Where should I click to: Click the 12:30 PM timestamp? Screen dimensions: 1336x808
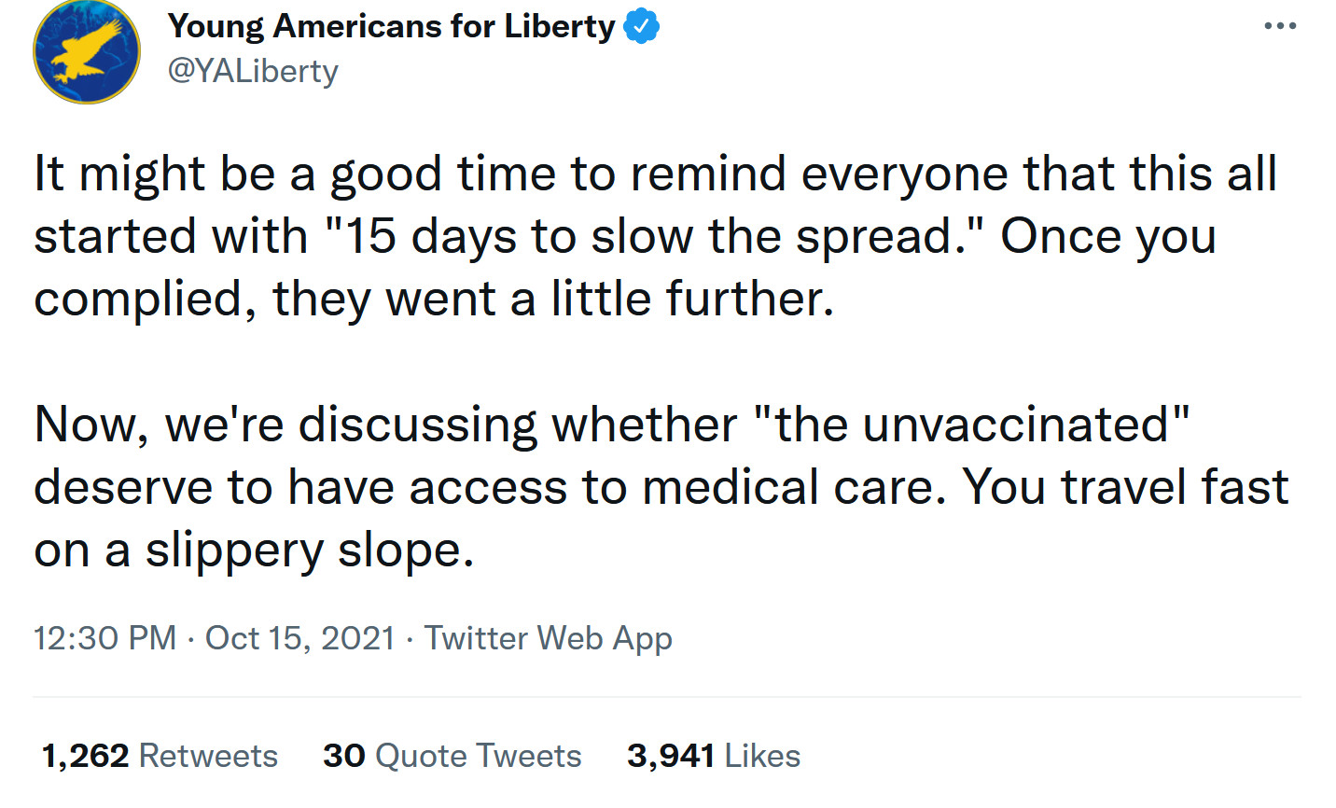pos(104,638)
